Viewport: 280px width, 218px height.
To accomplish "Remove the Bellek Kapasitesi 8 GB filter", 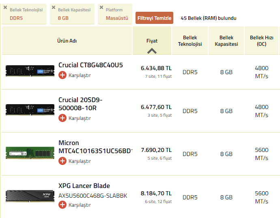I will [54, 7].
